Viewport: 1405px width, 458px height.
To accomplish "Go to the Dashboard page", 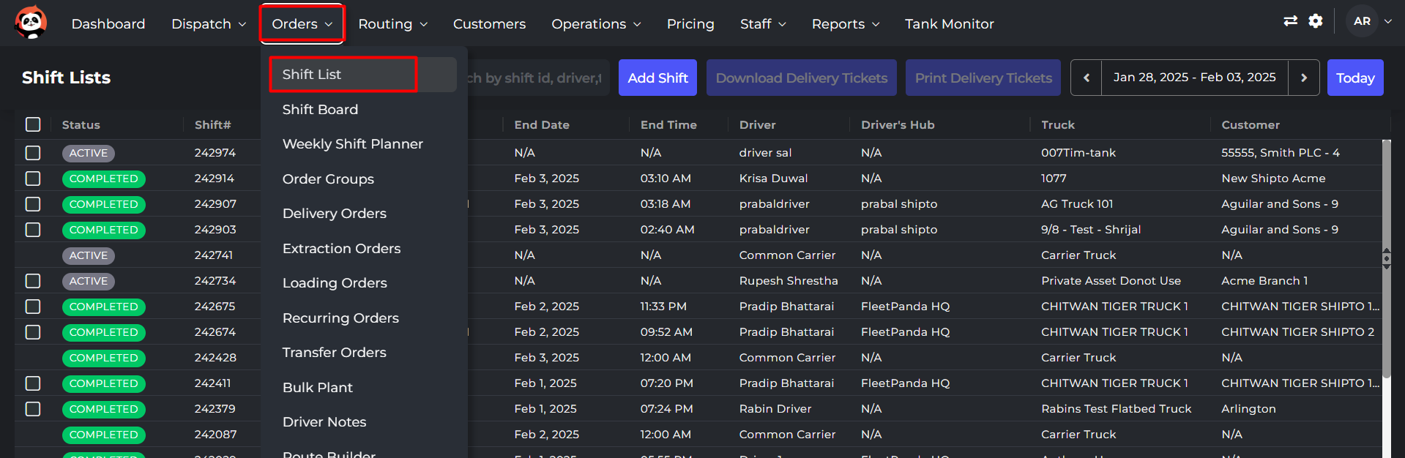I will click(108, 24).
